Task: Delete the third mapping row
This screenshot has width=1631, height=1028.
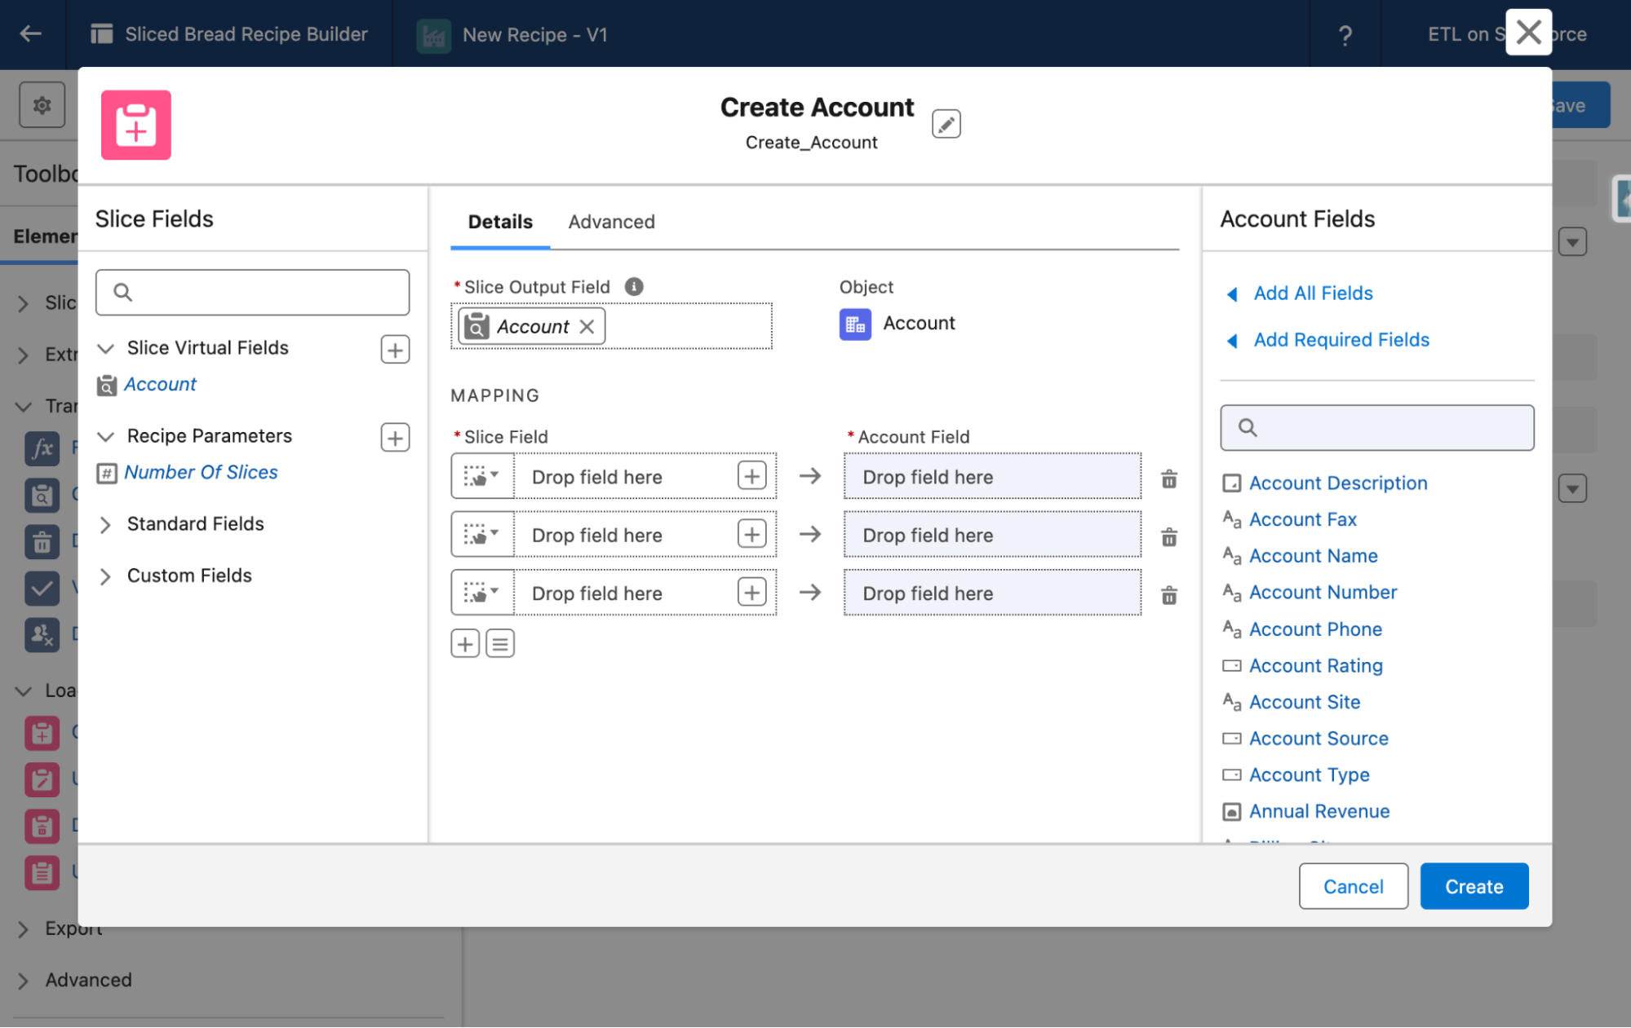Action: [1168, 596]
